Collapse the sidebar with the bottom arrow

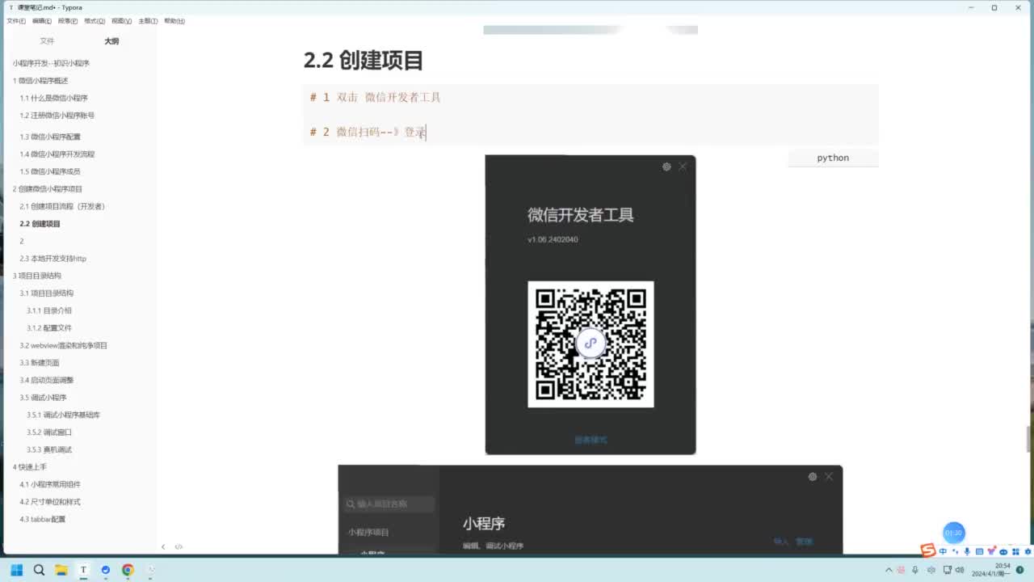(163, 547)
